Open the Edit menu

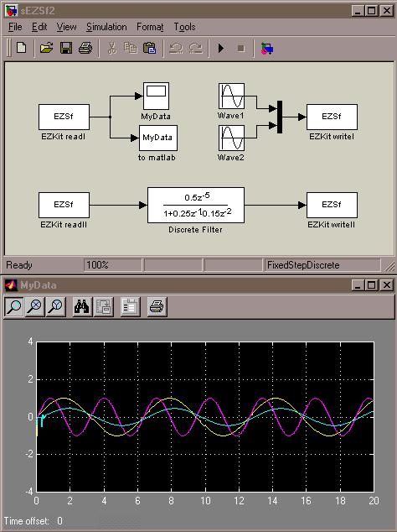[x=39, y=27]
